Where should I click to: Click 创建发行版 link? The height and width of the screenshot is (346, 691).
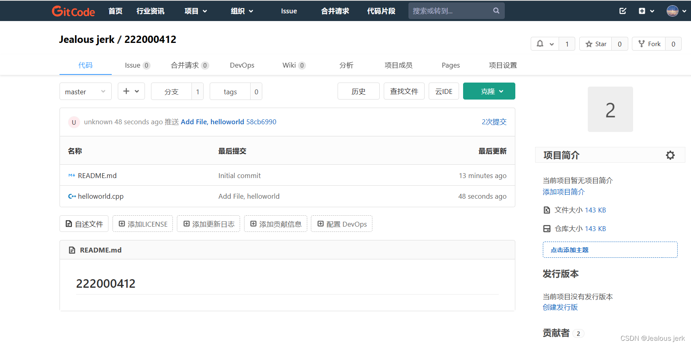pyautogui.click(x=560, y=307)
